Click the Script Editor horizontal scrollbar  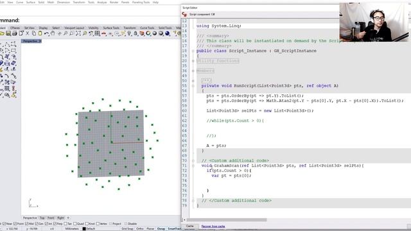pos(227,220)
